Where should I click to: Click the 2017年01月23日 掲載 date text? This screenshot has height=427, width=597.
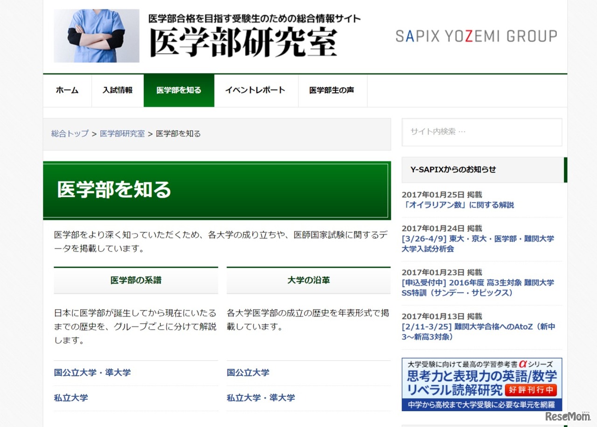coord(442,272)
